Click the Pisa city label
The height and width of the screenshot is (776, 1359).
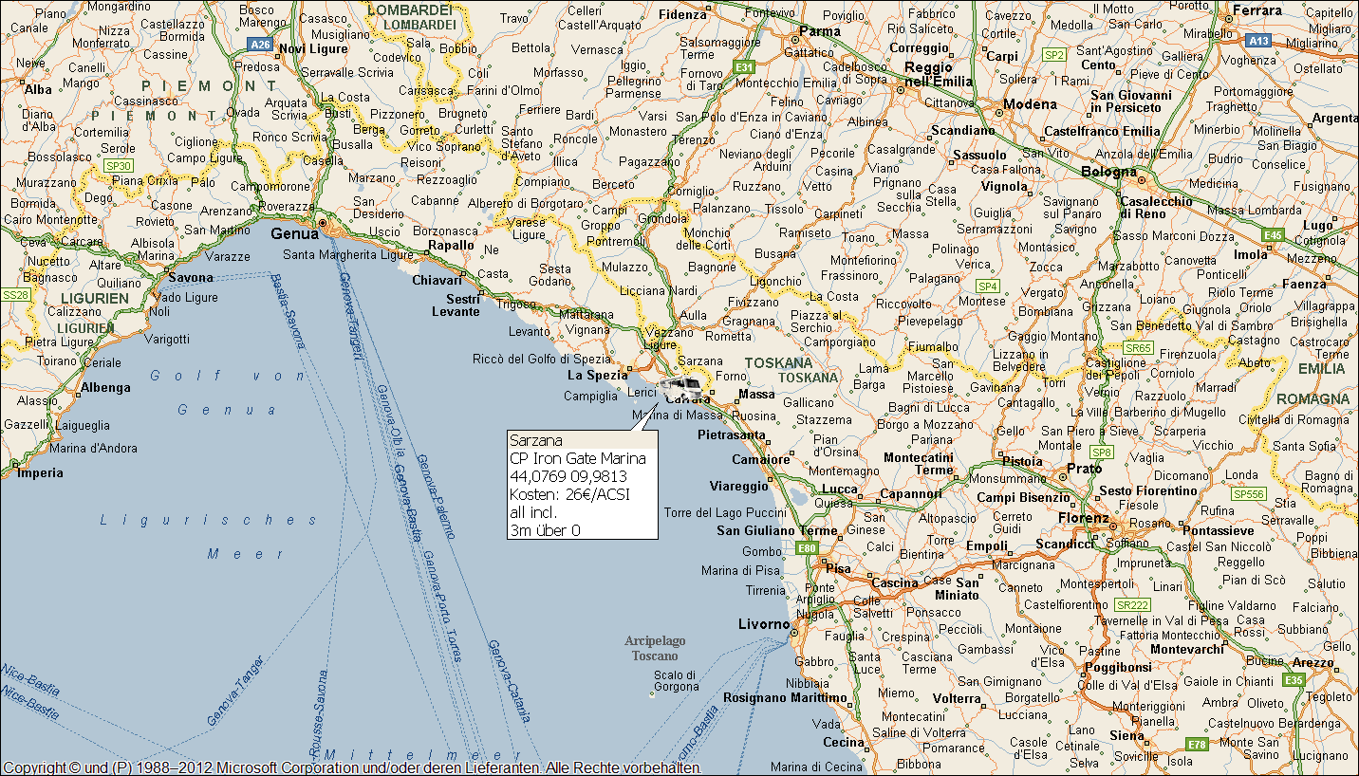(838, 568)
